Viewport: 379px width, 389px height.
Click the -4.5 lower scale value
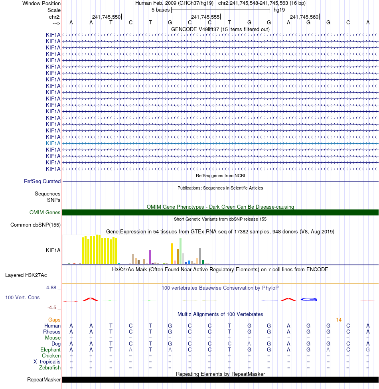click(x=52, y=308)
